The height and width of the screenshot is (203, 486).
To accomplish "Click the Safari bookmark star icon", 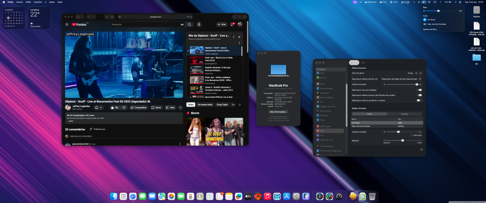I will pyautogui.click(x=107, y=16).
